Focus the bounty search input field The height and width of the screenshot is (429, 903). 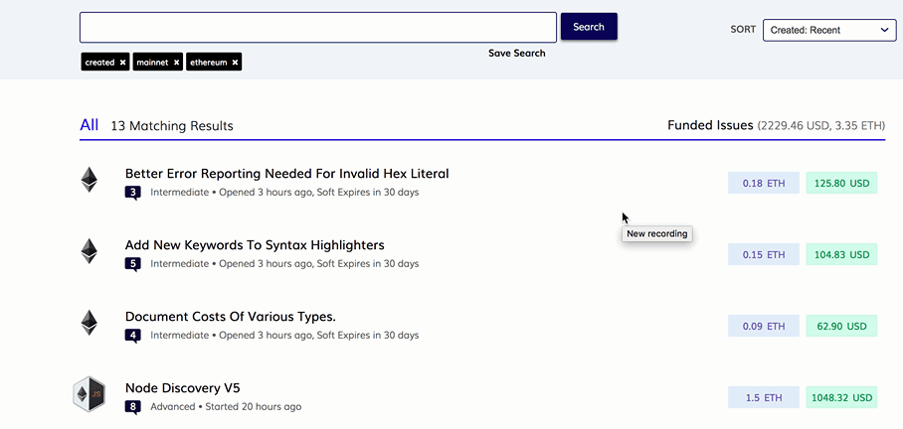pos(317,28)
